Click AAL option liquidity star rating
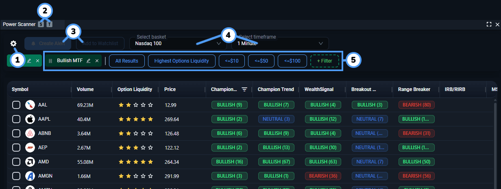This screenshot has height=189, width=501. (136, 105)
